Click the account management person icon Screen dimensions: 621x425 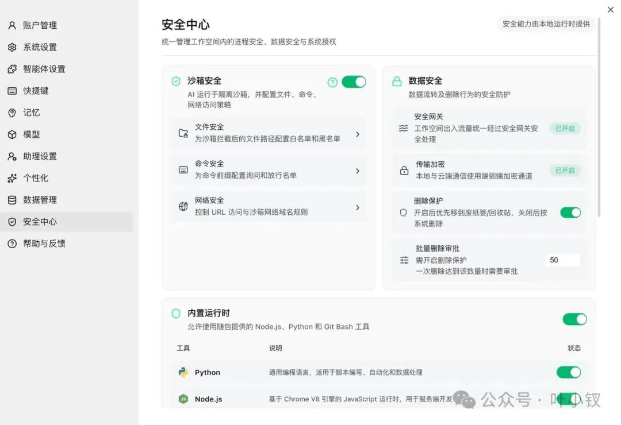12,25
